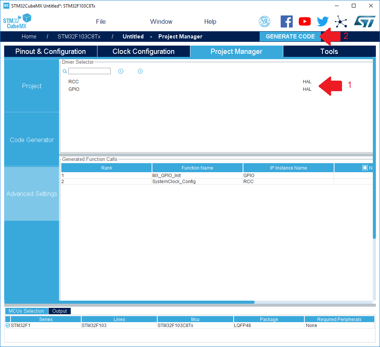The width and height of the screenshot is (380, 347).
Task: Open the GPIO driver HAL dropdown
Action: [x=307, y=89]
